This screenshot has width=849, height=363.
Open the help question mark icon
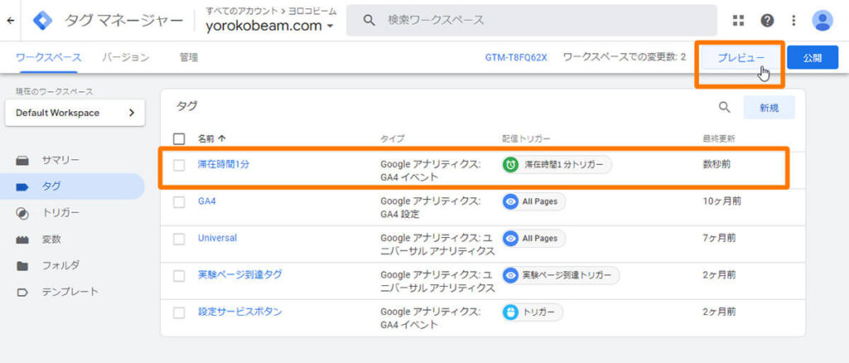point(767,21)
